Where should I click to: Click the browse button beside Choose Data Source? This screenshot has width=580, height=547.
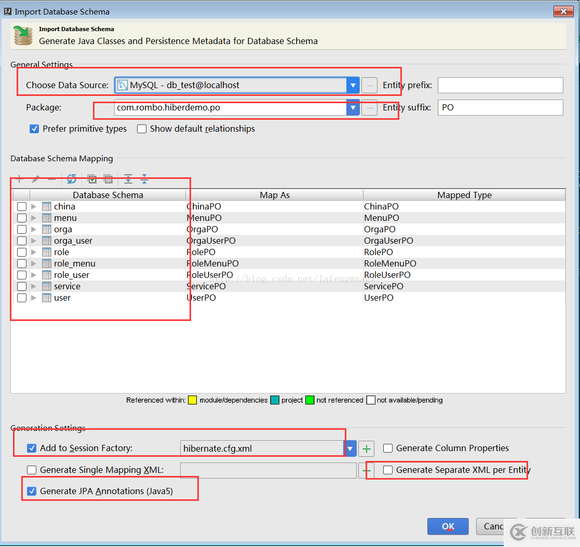click(x=370, y=86)
